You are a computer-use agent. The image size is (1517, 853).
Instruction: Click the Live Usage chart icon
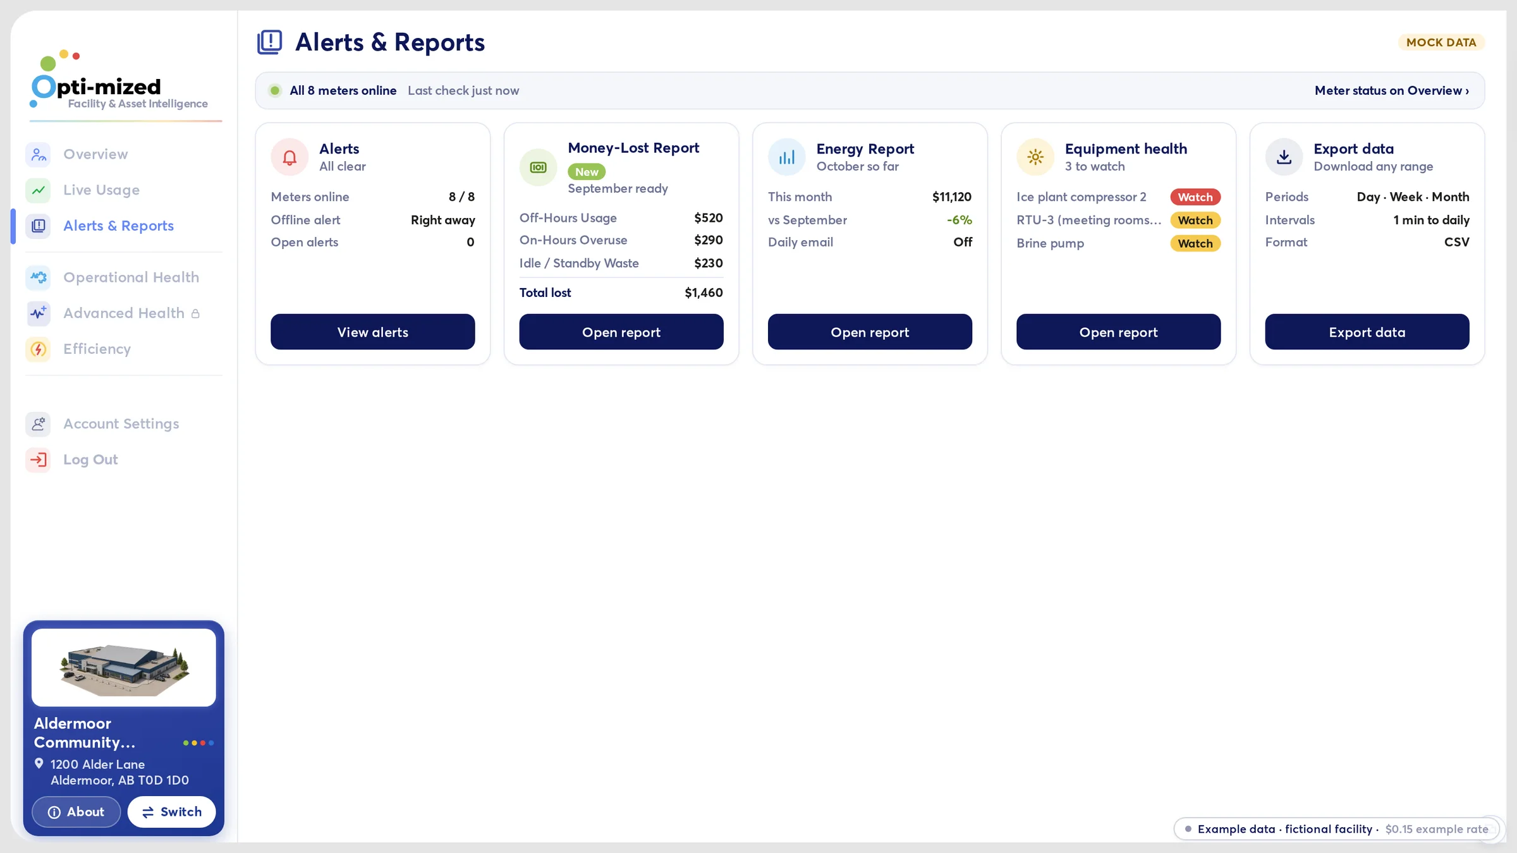pyautogui.click(x=39, y=190)
